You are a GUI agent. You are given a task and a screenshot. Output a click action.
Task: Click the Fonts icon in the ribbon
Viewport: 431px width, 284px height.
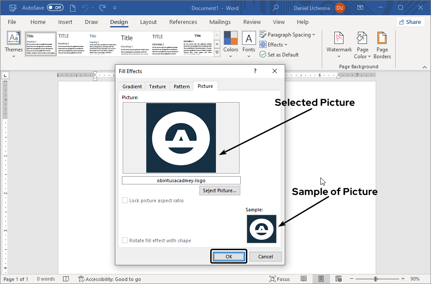click(249, 39)
